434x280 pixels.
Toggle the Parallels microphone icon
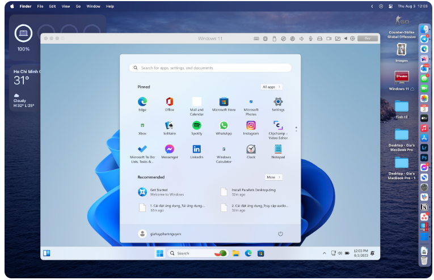pyautogui.click(x=310, y=39)
